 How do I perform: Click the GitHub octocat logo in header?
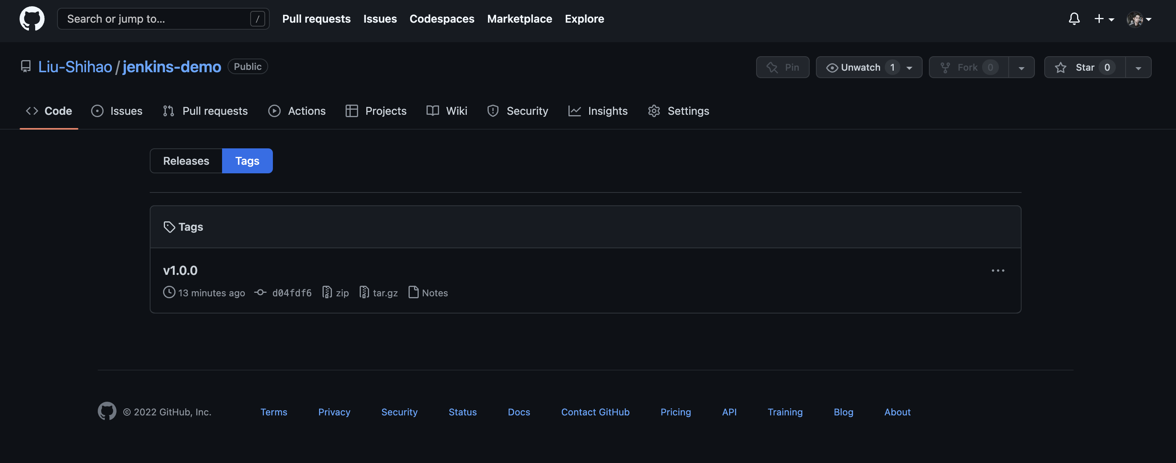(x=32, y=19)
